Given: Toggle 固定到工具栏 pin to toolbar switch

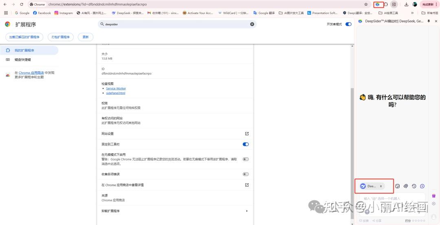Looking at the screenshot, I should coord(246,144).
